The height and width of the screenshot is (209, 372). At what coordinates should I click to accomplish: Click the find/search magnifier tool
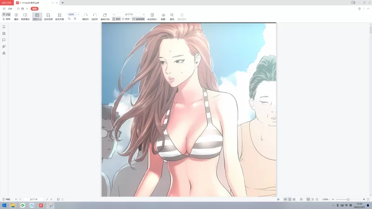(x=172, y=15)
